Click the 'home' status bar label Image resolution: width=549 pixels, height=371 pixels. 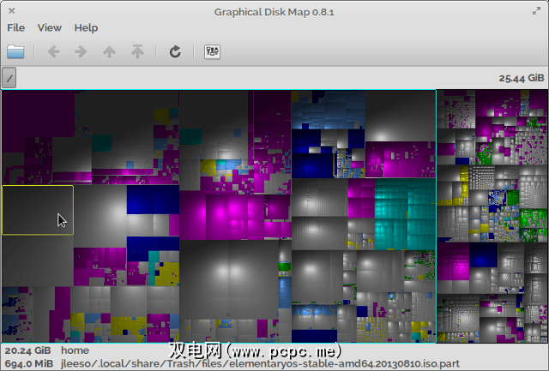coord(75,350)
